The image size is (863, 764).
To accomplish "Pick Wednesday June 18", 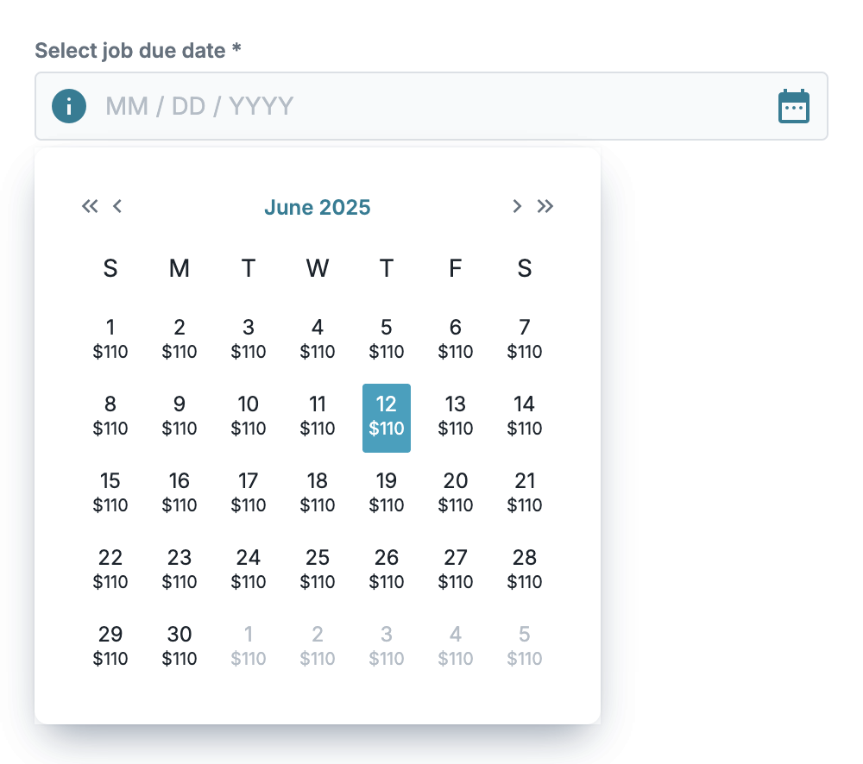I will pyautogui.click(x=318, y=493).
